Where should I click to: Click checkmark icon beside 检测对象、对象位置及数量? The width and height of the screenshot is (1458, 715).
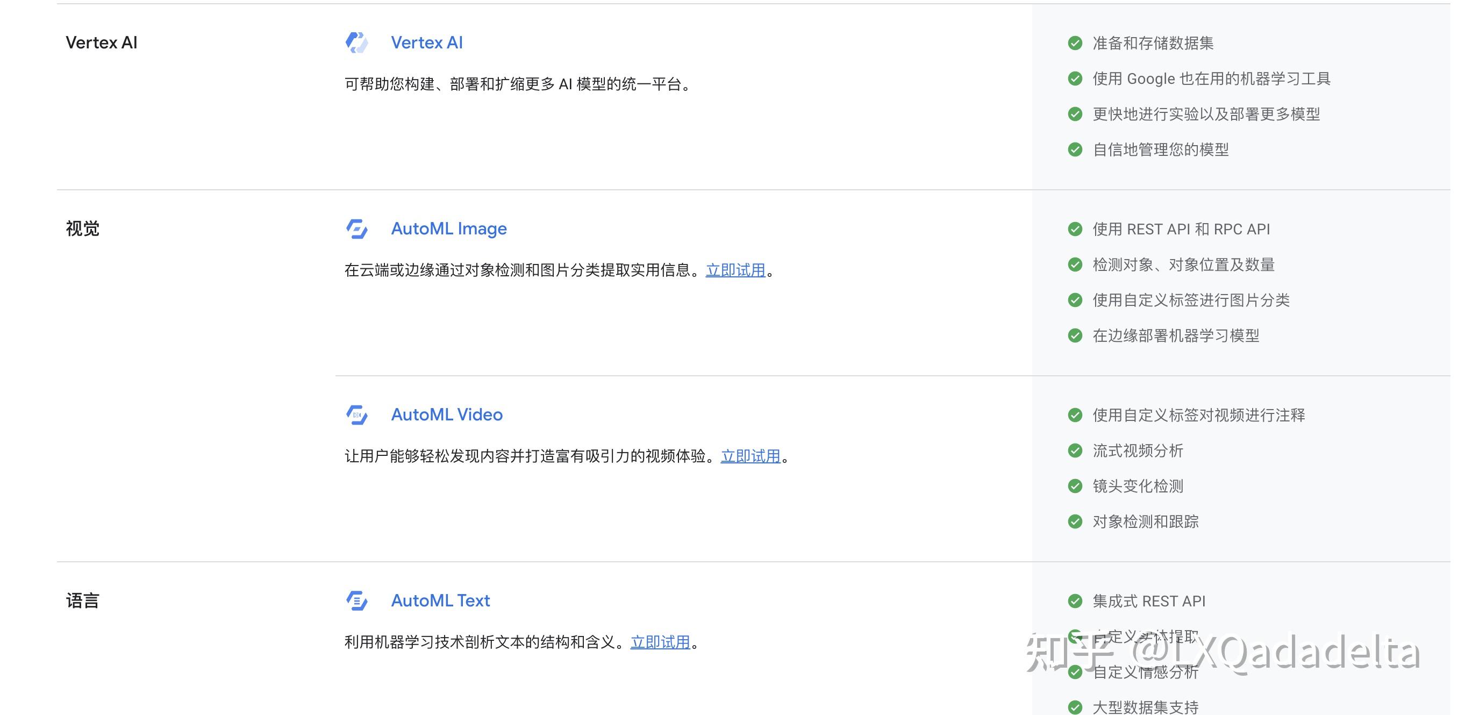[1075, 264]
